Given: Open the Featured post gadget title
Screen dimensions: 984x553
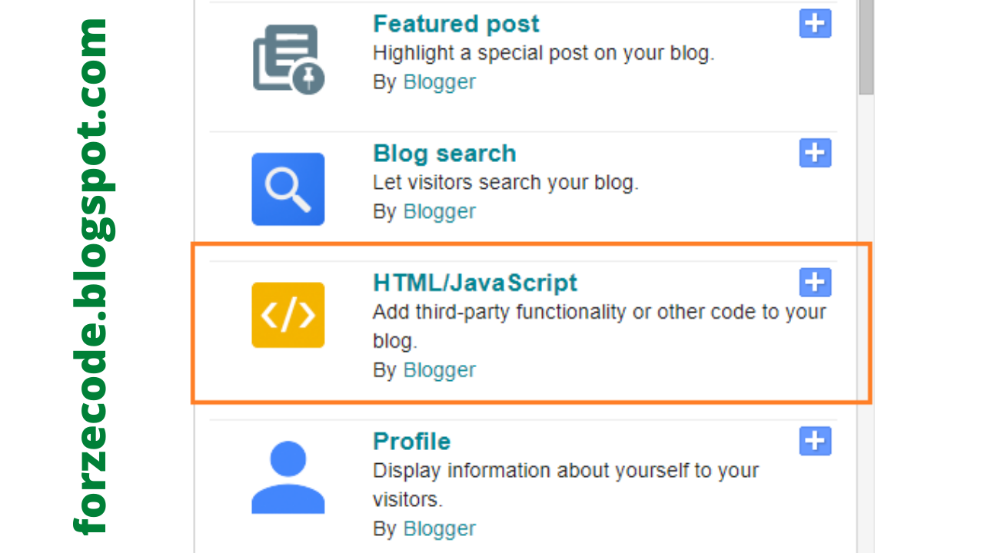Looking at the screenshot, I should (455, 24).
